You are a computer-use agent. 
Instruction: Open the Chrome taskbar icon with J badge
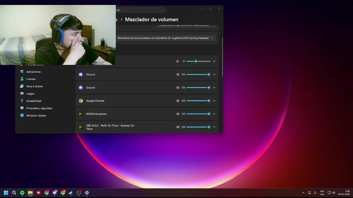pos(63,193)
